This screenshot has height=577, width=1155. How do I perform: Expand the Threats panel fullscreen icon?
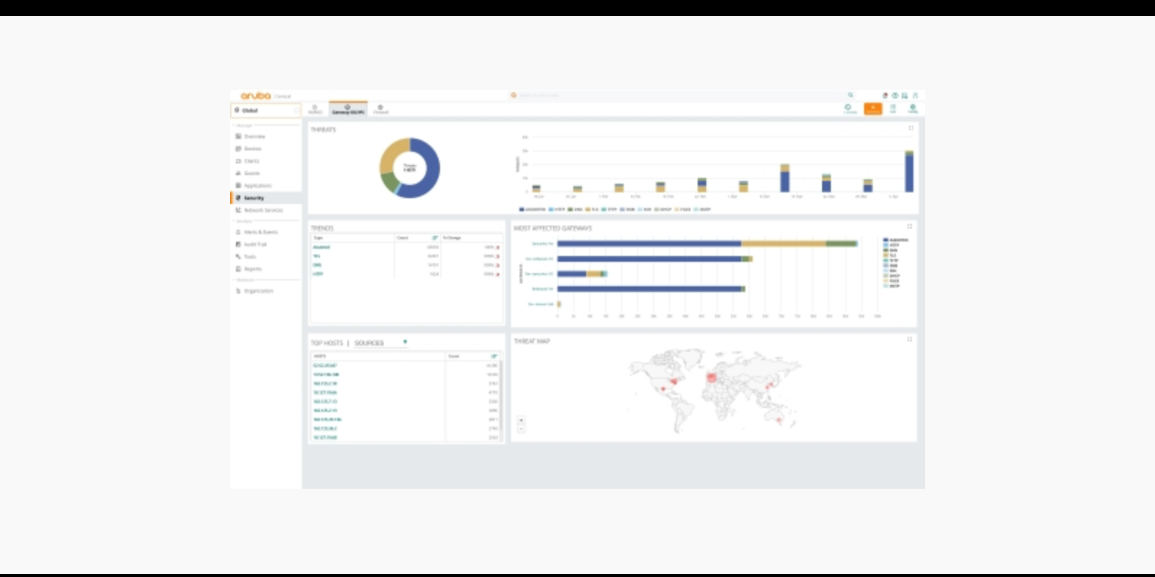click(x=910, y=128)
